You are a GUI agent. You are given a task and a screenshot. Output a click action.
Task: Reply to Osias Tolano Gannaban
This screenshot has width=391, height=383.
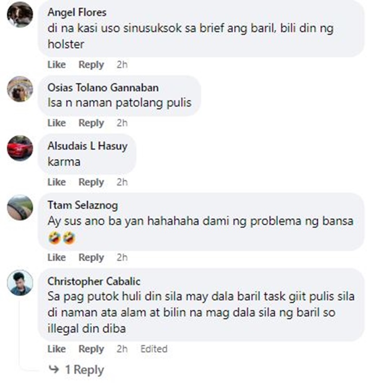(91, 123)
